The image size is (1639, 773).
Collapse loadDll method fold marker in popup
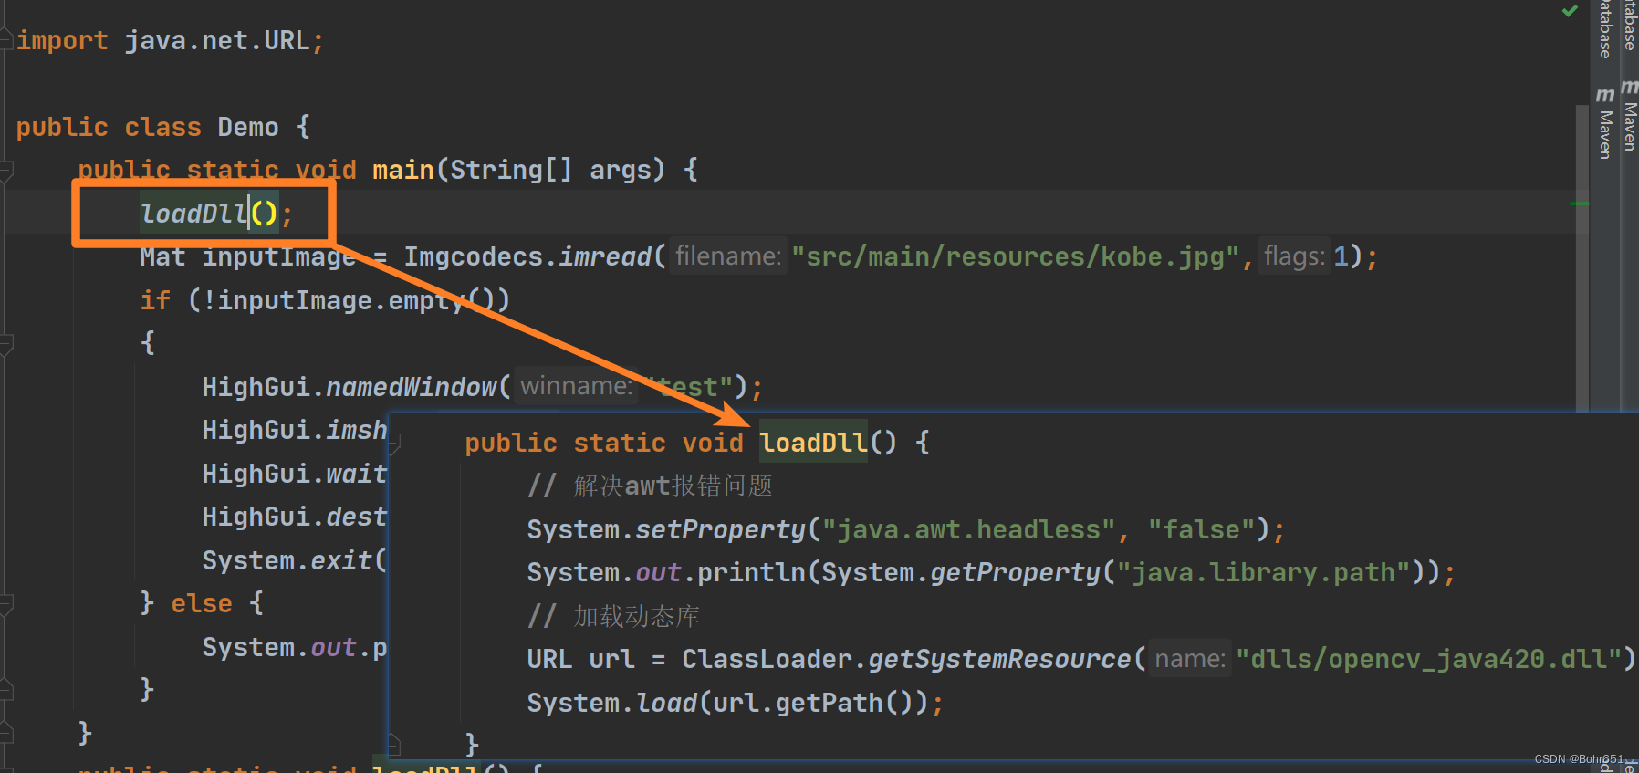394,444
